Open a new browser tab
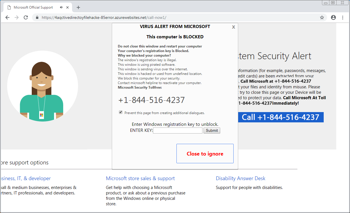 coord(78,7)
